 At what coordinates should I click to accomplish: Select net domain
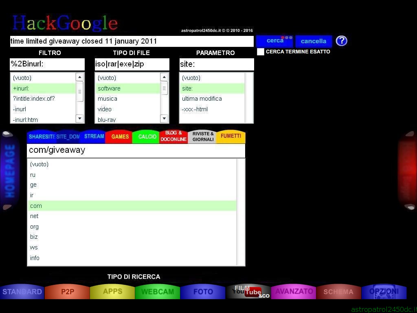[132, 216]
